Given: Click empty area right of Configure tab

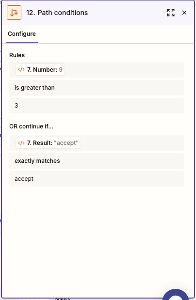Looking at the screenshot, I should pyautogui.click(x=115, y=34).
